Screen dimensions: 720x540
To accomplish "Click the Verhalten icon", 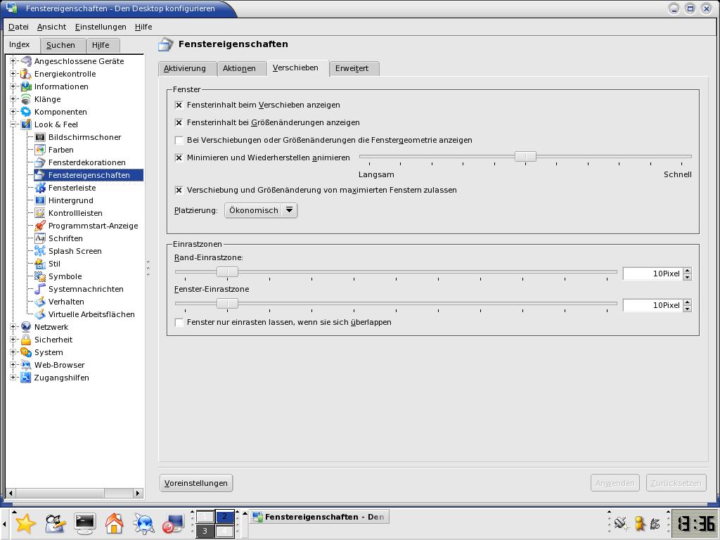I will 40,301.
